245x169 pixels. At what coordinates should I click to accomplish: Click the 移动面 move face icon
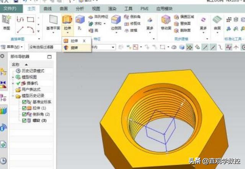166,20
